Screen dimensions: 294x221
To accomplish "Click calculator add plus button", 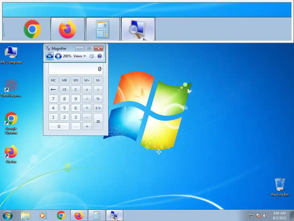I will point(87,126).
